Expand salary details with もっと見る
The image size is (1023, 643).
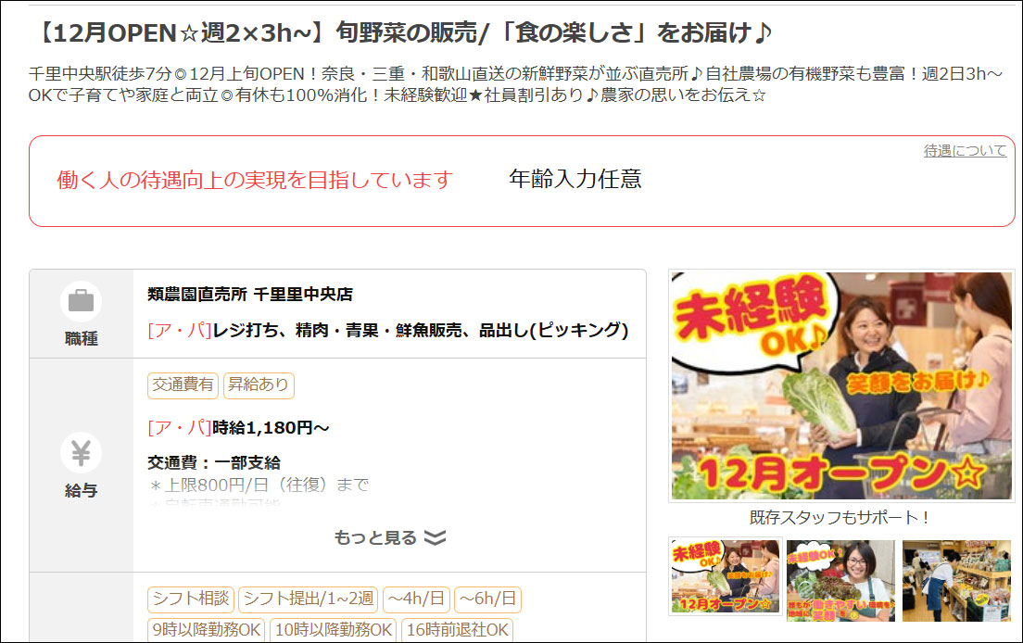pyautogui.click(x=389, y=537)
